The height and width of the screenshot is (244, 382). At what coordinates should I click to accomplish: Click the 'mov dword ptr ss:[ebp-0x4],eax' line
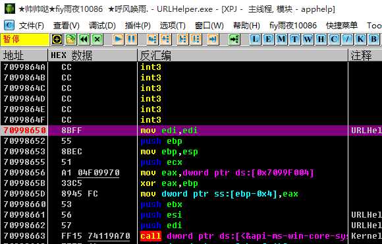219,194
